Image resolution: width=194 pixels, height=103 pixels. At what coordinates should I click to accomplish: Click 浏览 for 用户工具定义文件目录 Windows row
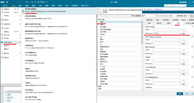[x=184, y=44]
